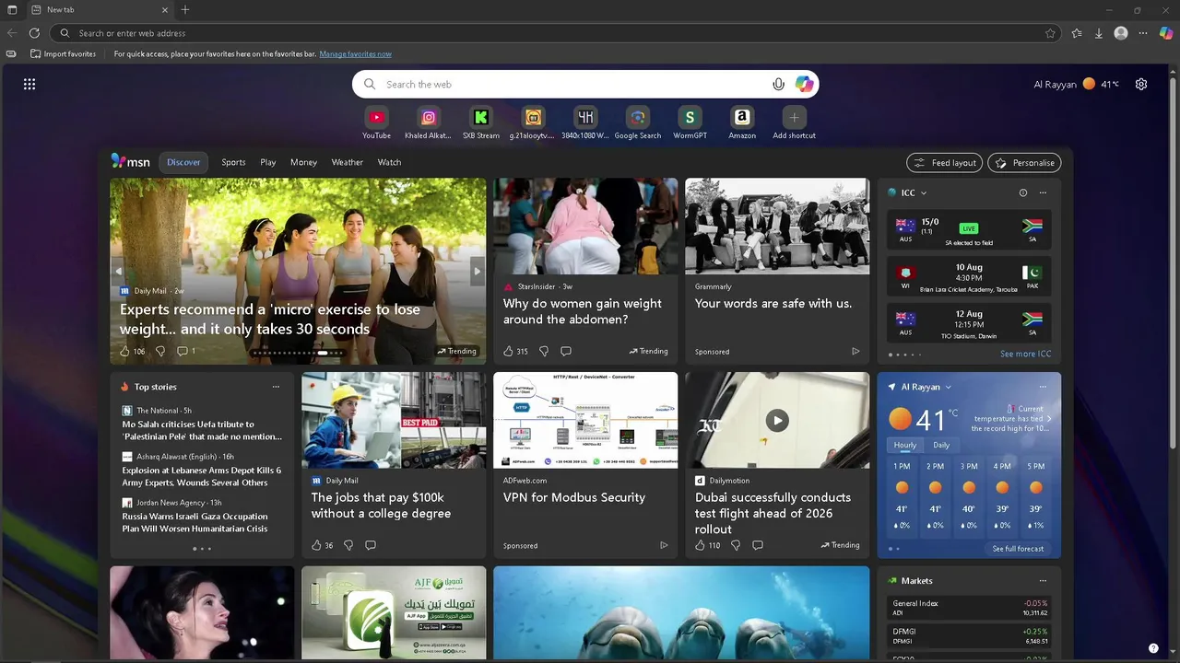Start voice search with microphone icon
Viewport: 1180px width, 663px height.
(x=778, y=84)
